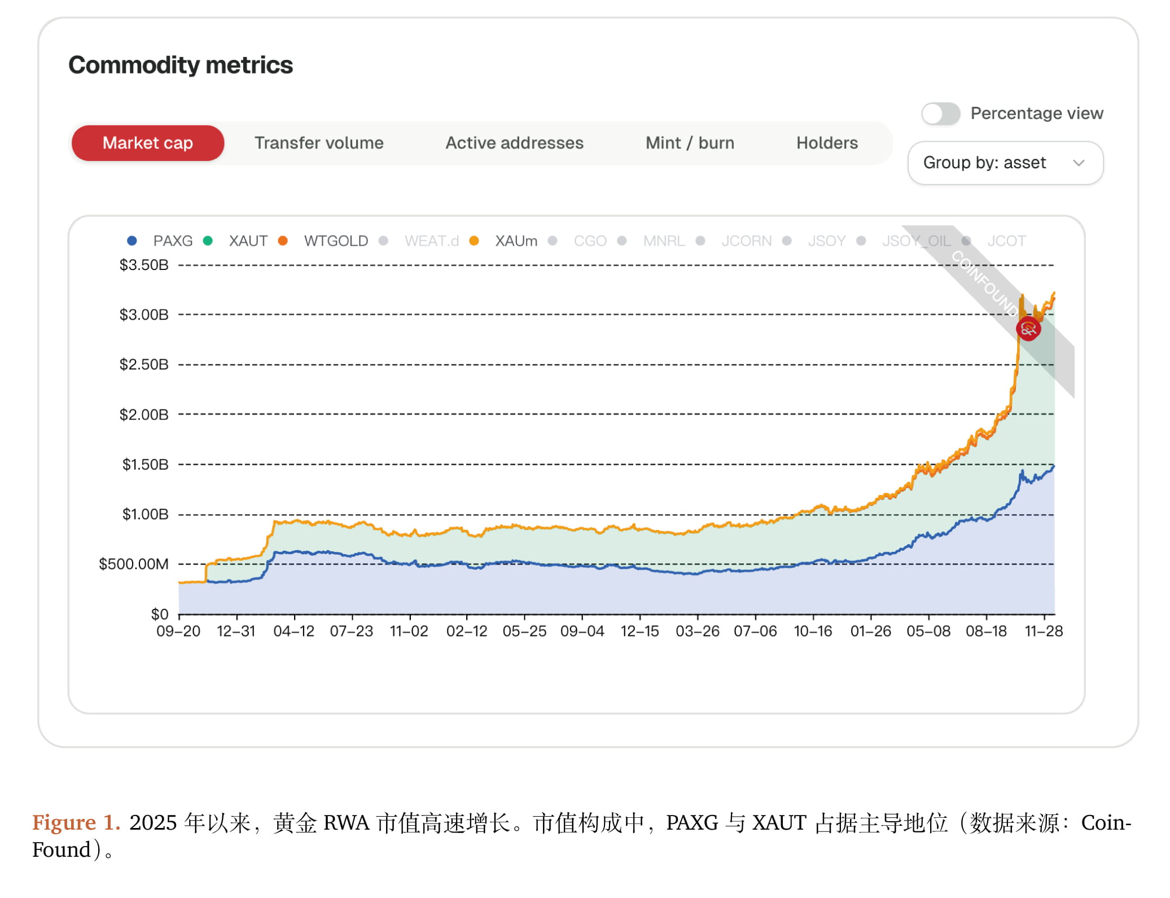Click the orange WTGOLD legend dot
1170x898 pixels.
pos(283,241)
